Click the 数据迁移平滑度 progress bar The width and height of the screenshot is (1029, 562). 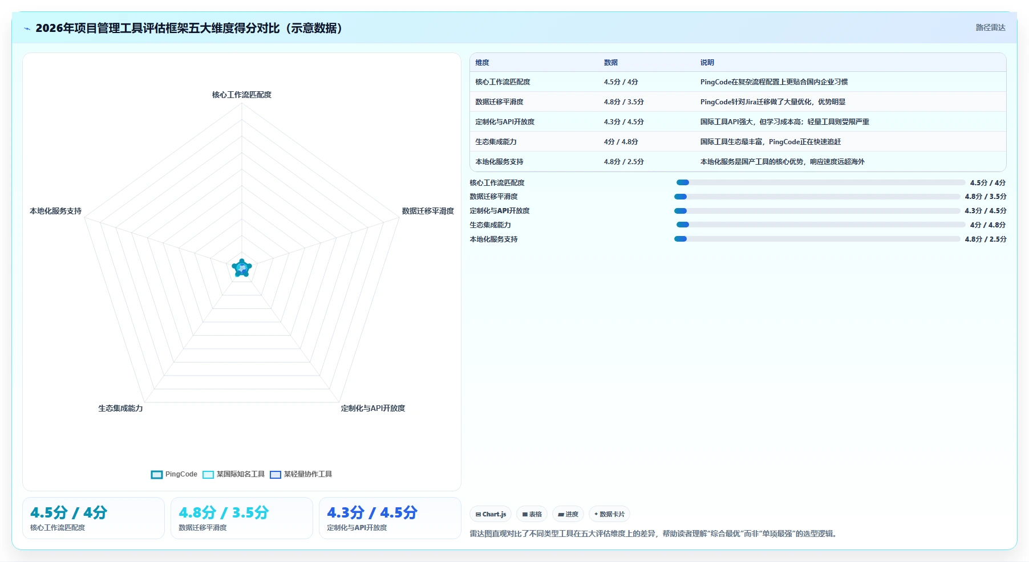[817, 197]
